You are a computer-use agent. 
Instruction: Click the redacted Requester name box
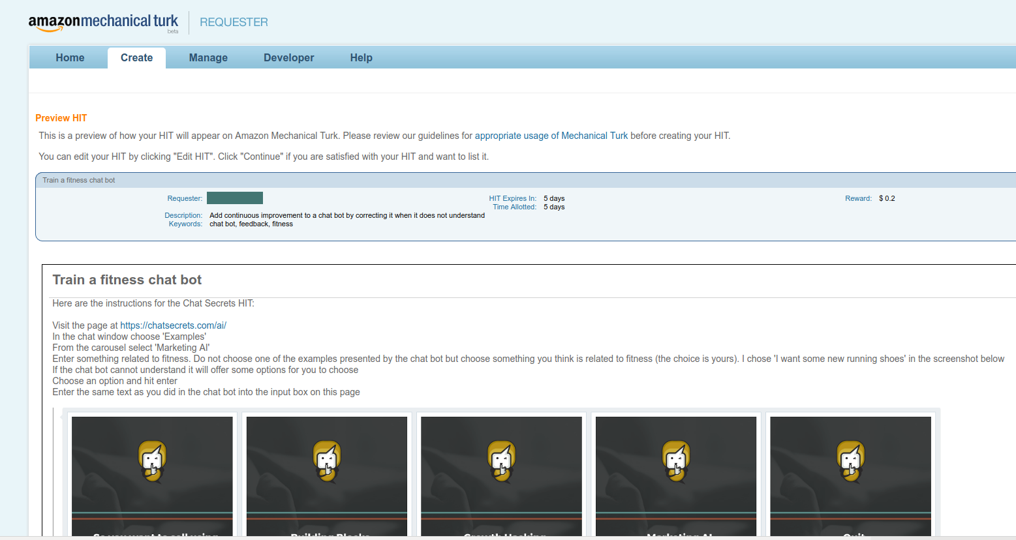coord(235,198)
